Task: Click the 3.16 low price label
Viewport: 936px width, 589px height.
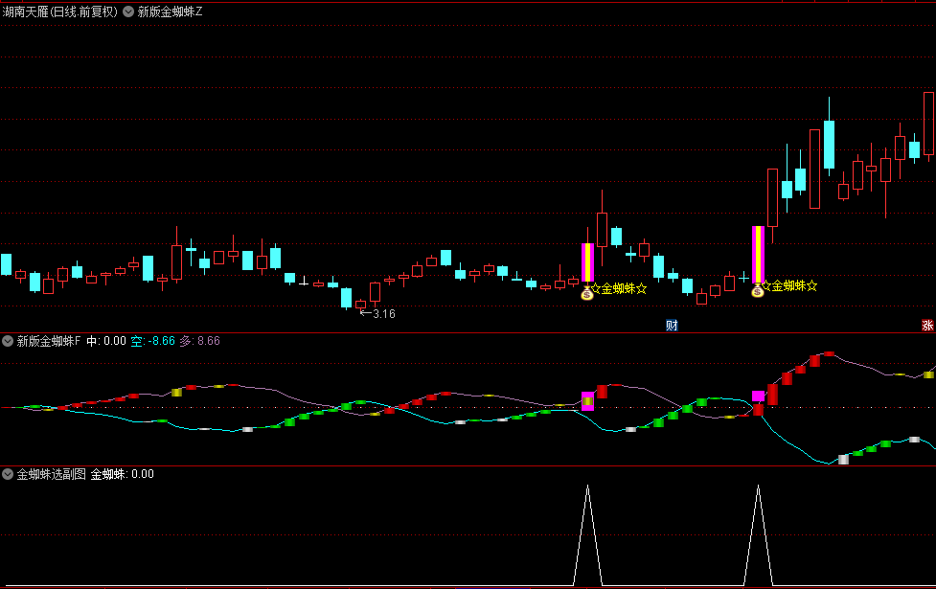Action: (384, 314)
